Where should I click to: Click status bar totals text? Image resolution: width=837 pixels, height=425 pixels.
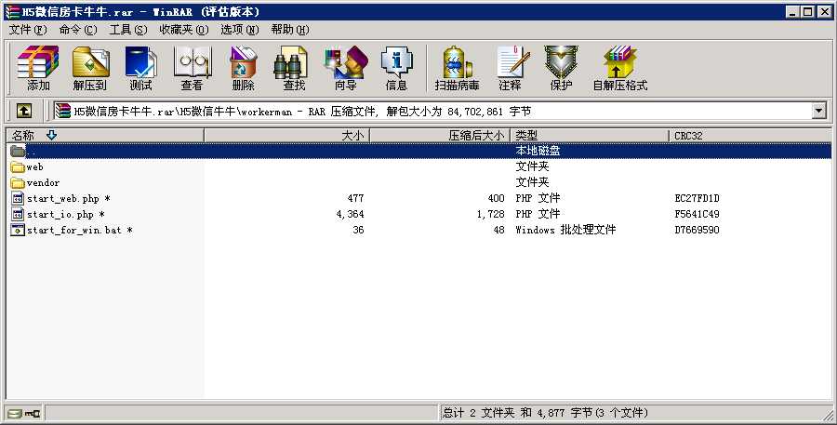(x=545, y=413)
